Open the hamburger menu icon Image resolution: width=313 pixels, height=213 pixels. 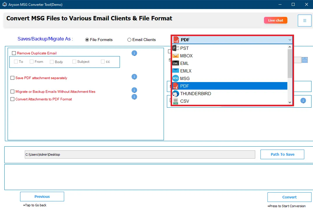[305, 20]
